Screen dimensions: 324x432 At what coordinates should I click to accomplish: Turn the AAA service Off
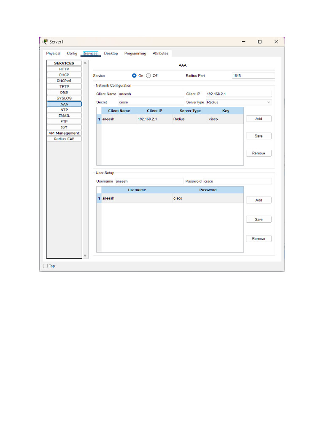[x=148, y=76]
